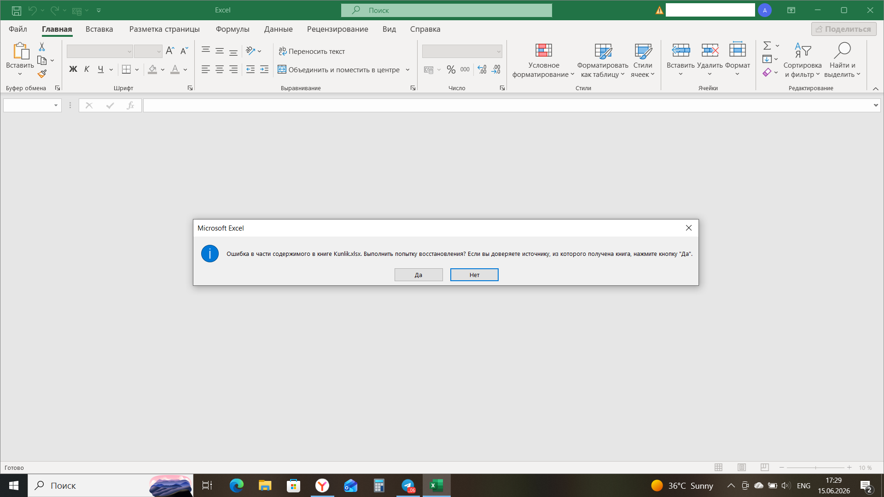Increase font size with the A-up icon

point(170,51)
